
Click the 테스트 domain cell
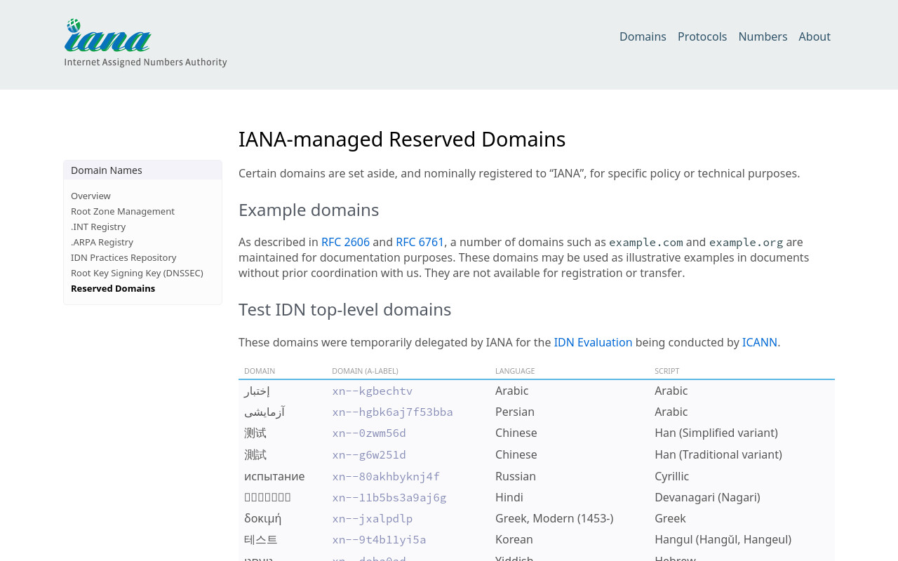[261, 539]
